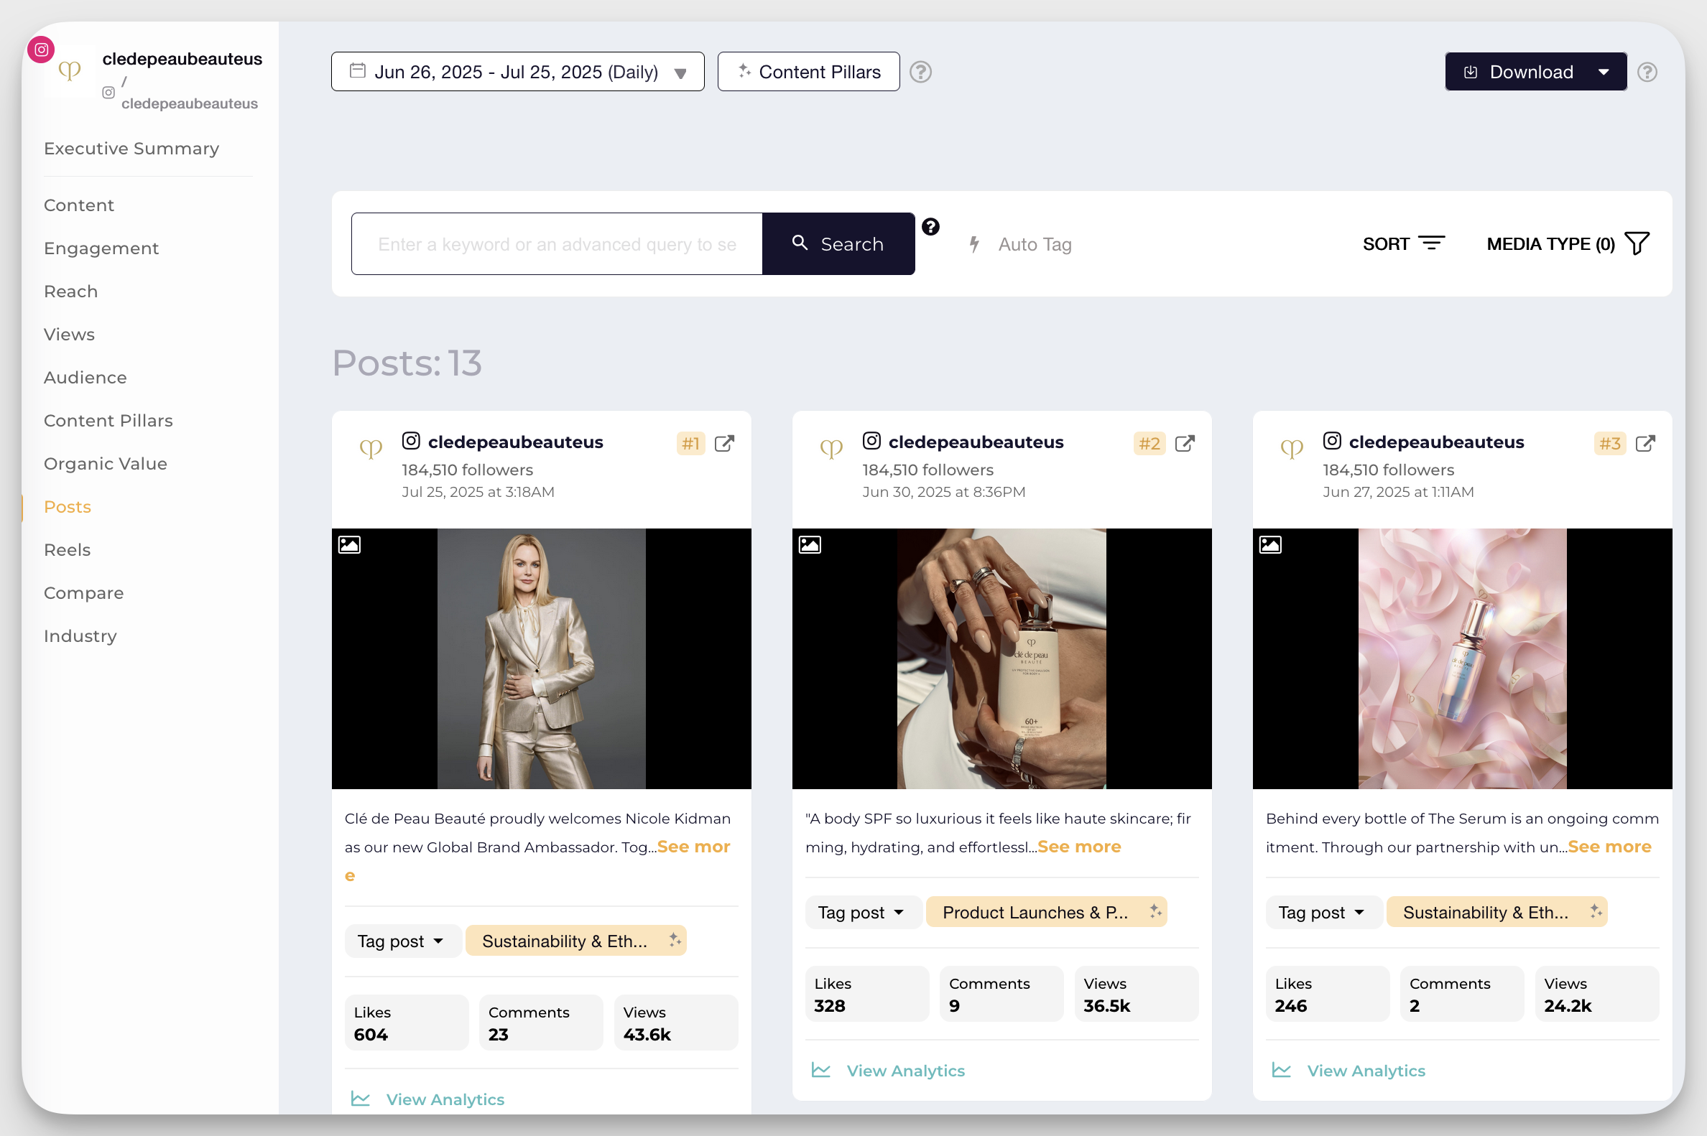This screenshot has width=1707, height=1136.
Task: Open Audience section
Action: (85, 378)
